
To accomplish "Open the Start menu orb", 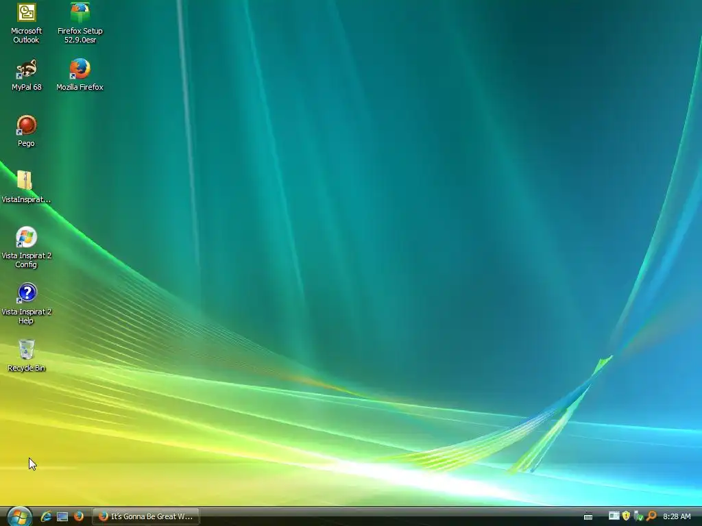I will tap(20, 517).
